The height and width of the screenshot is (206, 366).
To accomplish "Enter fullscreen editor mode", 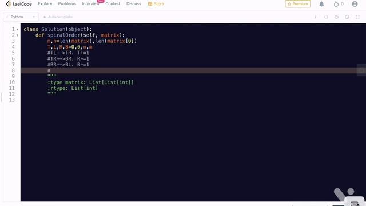I will (x=357, y=17).
